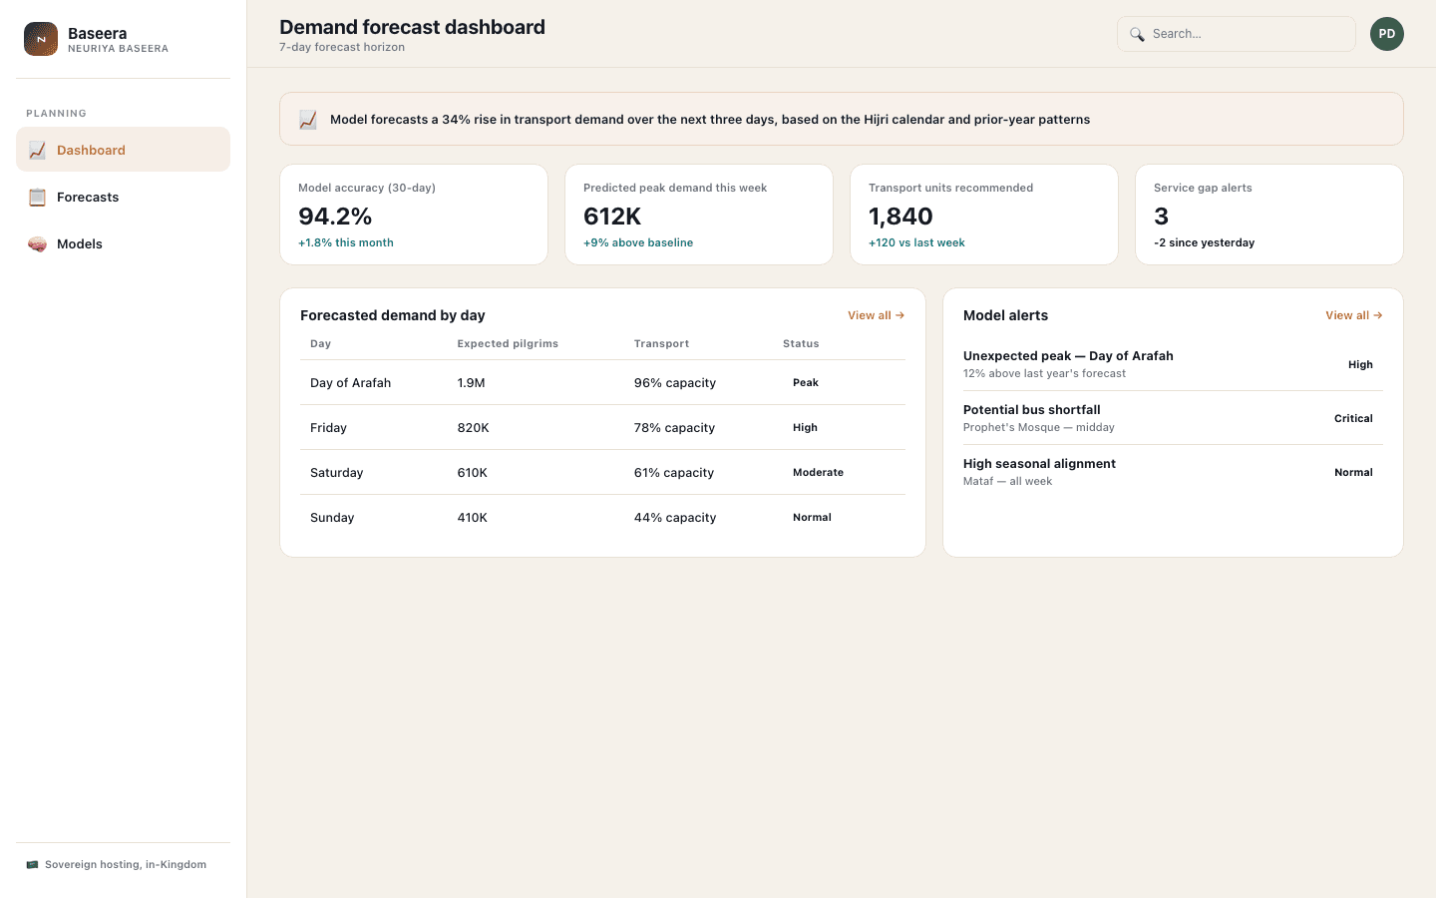Click the flag icon beside Sovereign hosting

[32, 864]
